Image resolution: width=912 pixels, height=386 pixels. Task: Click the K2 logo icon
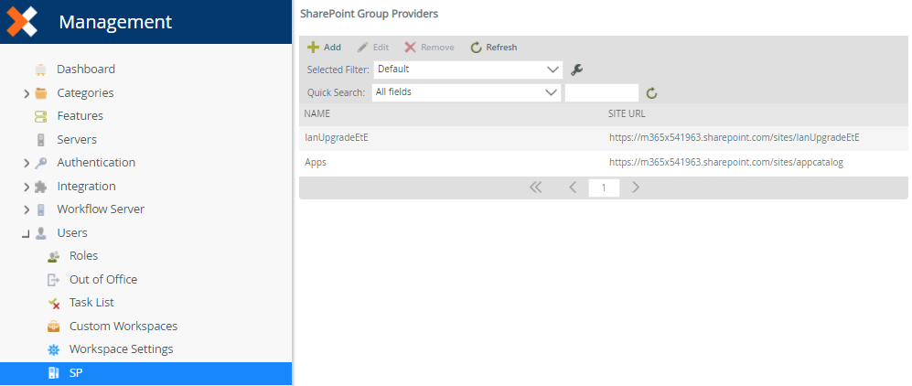(22, 22)
